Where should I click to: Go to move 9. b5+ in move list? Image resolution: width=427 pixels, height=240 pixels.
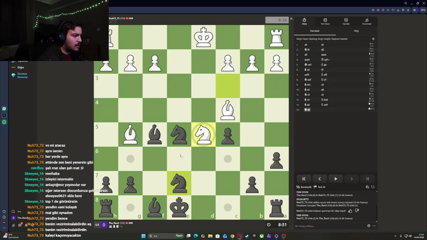click(x=308, y=85)
